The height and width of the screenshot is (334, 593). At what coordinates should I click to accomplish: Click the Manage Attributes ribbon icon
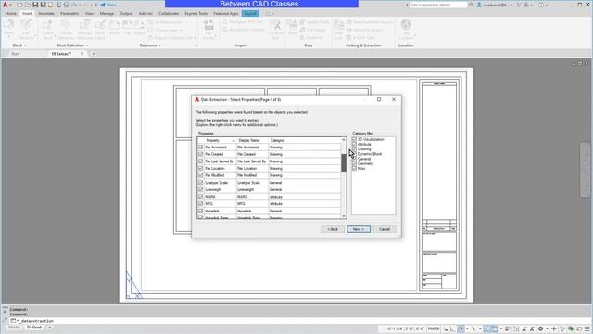pos(84,29)
